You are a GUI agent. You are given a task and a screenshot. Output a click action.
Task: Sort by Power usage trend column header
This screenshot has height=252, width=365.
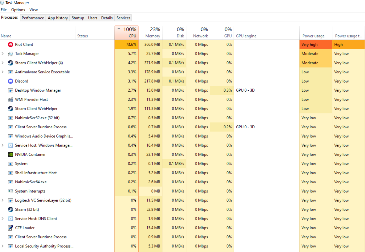[x=349, y=33]
